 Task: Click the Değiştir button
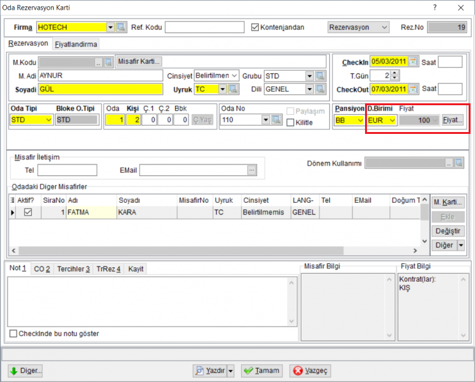[448, 231]
